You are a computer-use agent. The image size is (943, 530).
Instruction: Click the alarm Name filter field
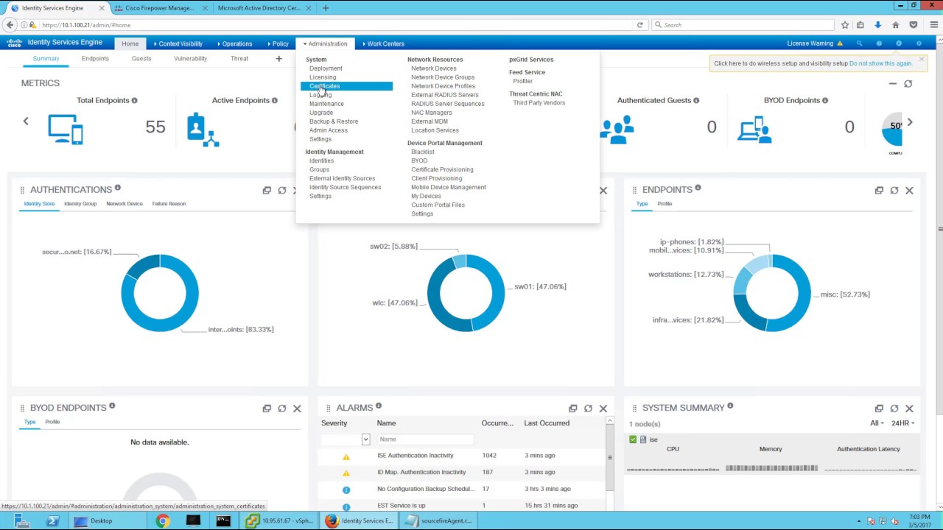click(x=425, y=439)
